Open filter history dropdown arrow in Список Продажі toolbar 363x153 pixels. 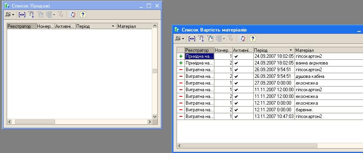point(54,15)
